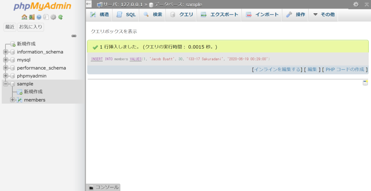Switch to the SQL tab
The image size is (371, 191).
point(126,14)
